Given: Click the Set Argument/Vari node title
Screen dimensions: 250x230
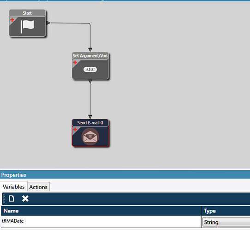Looking at the screenshot, I should (90, 56).
